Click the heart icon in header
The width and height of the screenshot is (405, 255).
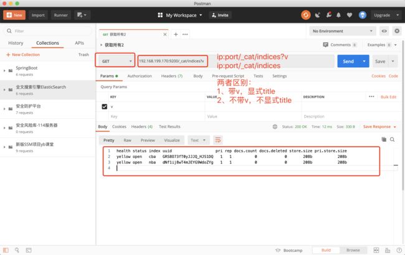pyautogui.click(x=350, y=15)
